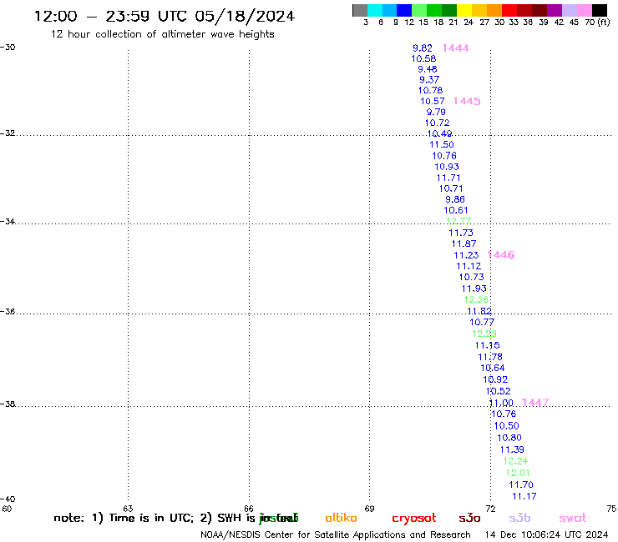The image size is (618, 542).
Task: Select the green value 12.77
Action: pyautogui.click(x=458, y=221)
